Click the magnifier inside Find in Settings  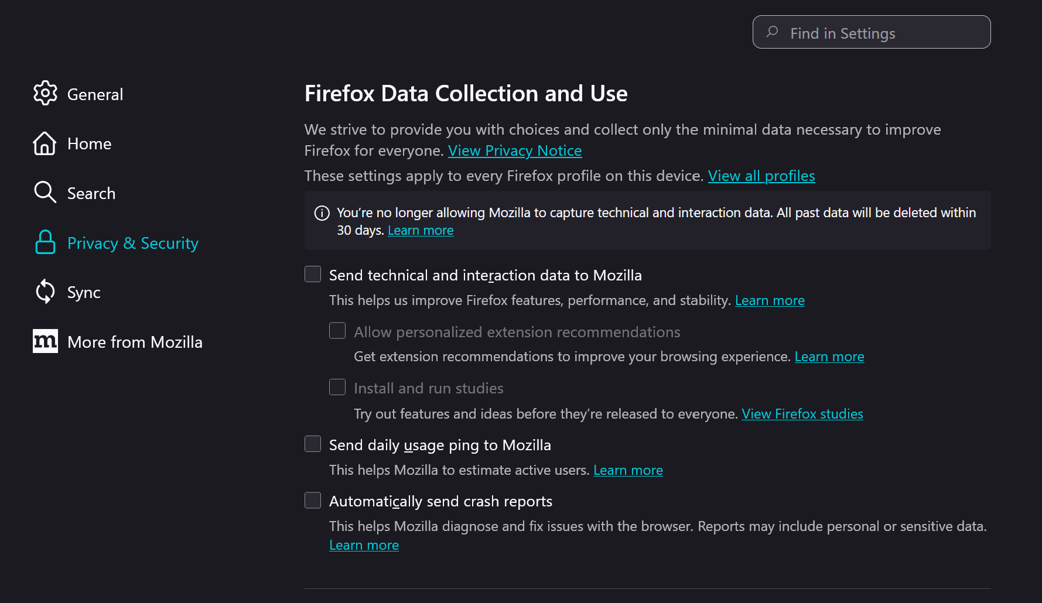tap(772, 32)
